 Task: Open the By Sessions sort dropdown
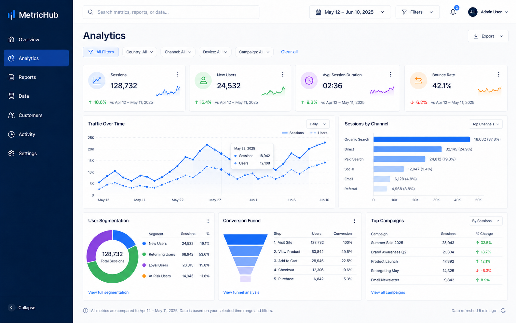tap(485, 221)
